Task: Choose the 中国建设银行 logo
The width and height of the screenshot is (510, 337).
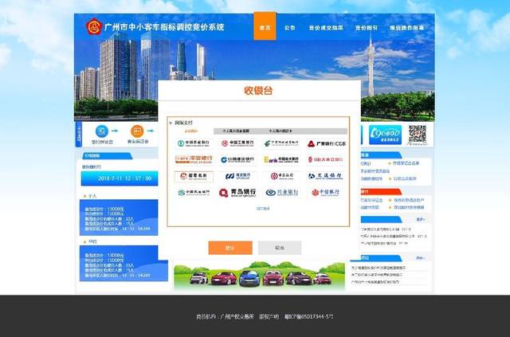Action: [237, 159]
